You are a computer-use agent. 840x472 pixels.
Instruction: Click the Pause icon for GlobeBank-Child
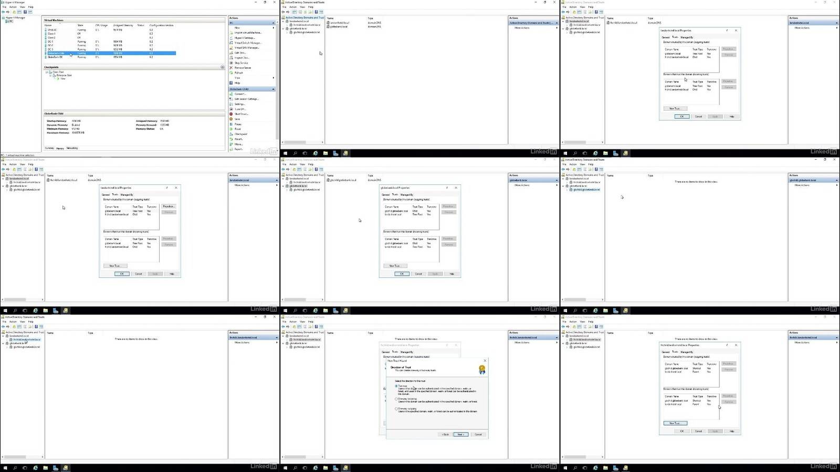[231, 124]
